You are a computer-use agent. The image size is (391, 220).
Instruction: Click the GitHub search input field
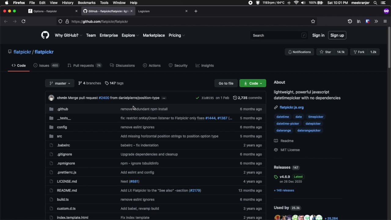(279, 35)
